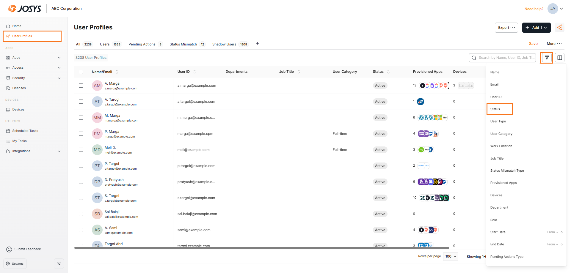
Task: Sort by Name/Email column arrows
Action: coord(117,72)
